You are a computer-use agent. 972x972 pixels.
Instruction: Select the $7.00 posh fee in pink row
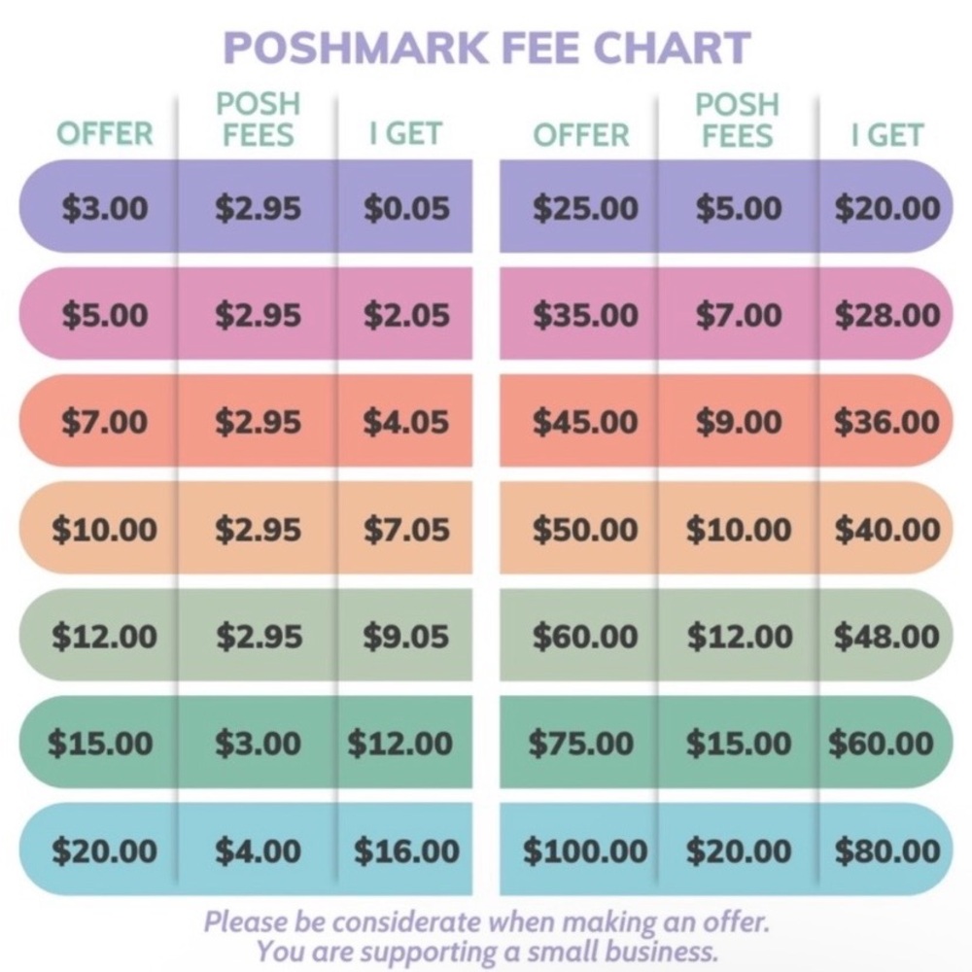pos(738,315)
